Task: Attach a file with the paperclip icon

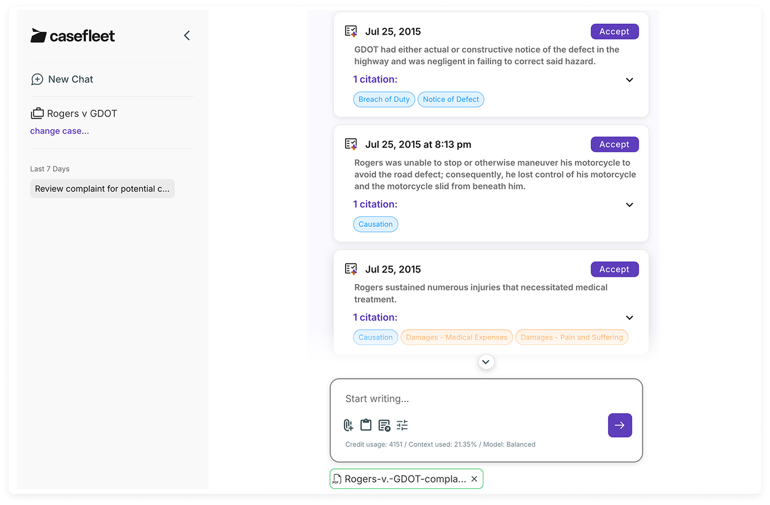Action: click(x=348, y=425)
